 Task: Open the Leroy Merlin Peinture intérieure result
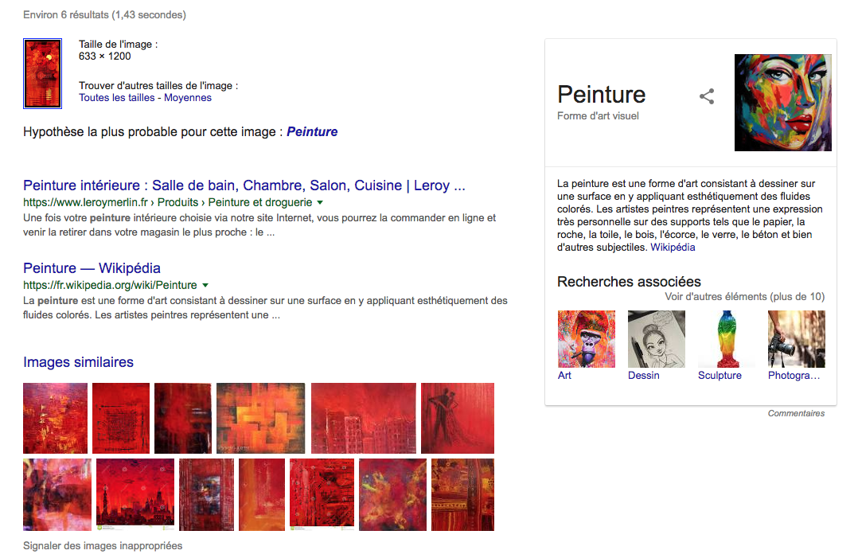[x=244, y=185]
